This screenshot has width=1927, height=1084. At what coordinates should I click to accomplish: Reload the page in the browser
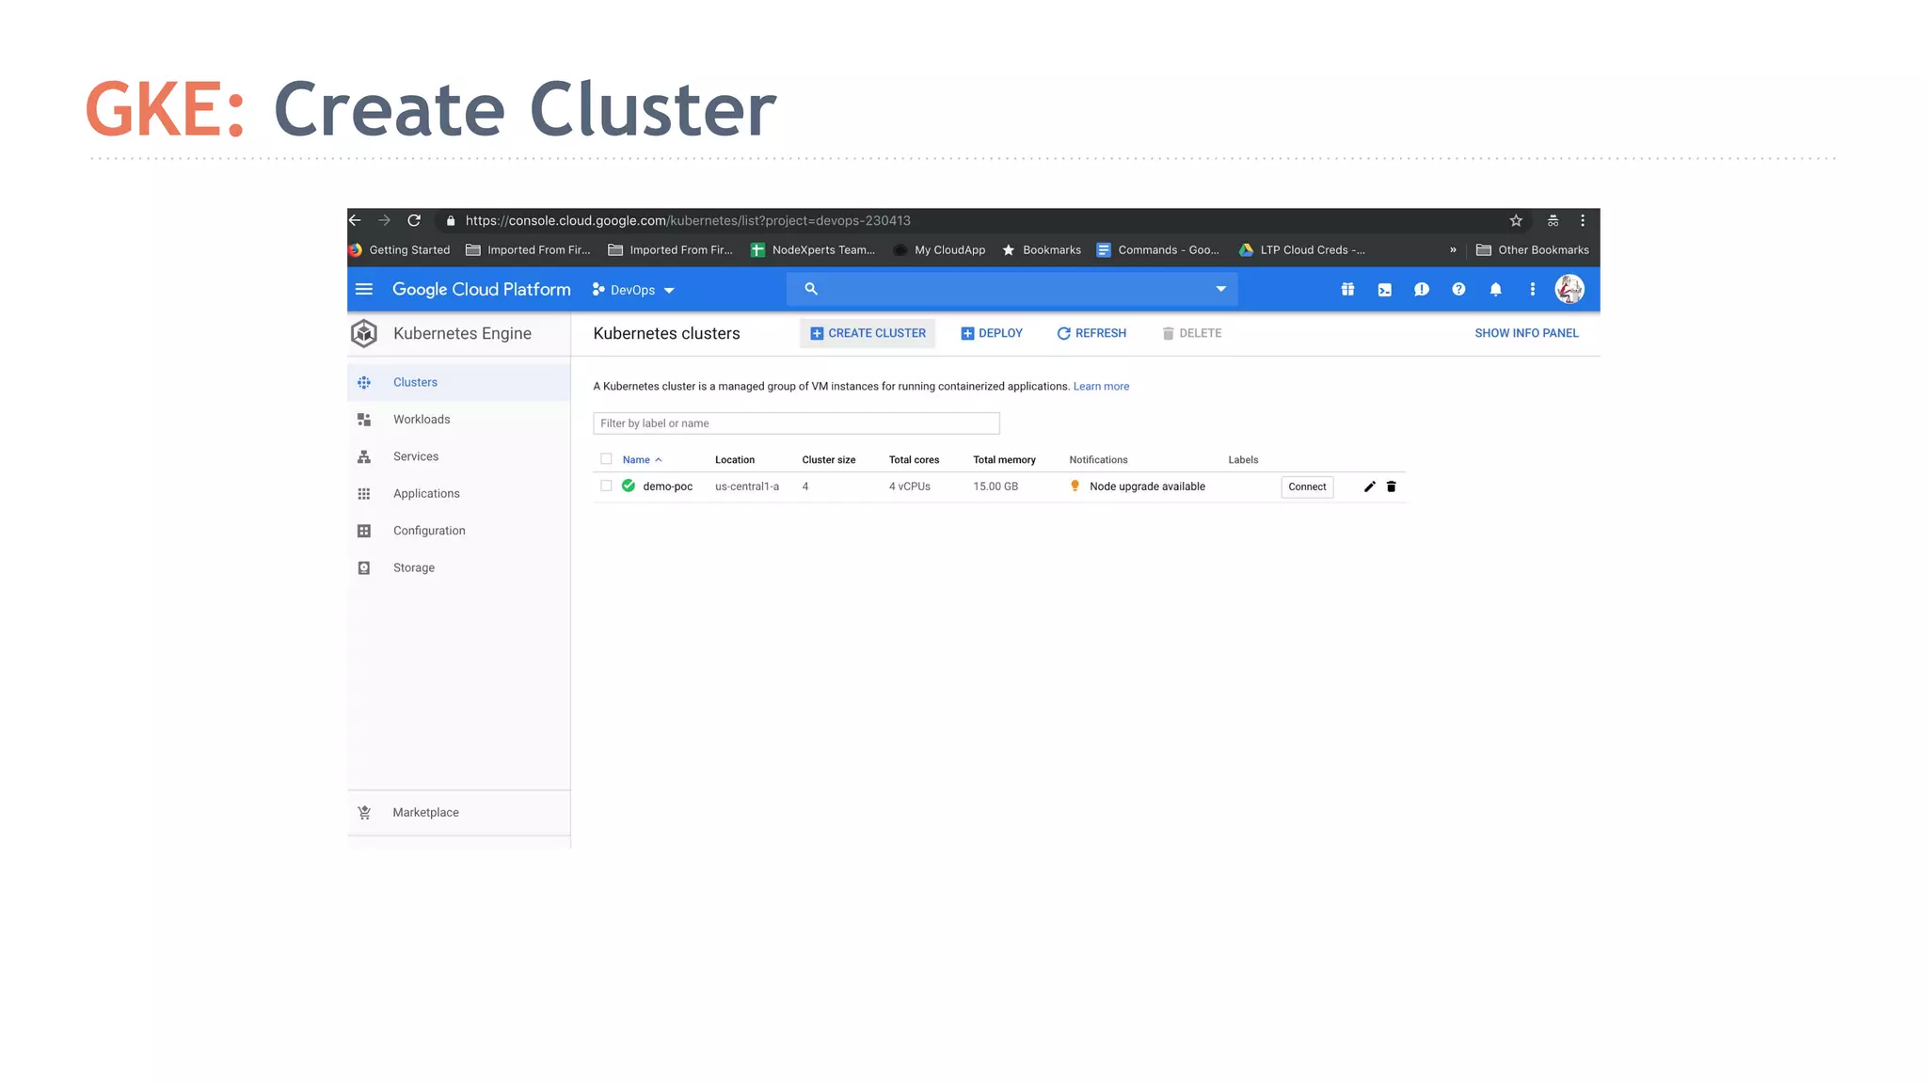pos(414,220)
